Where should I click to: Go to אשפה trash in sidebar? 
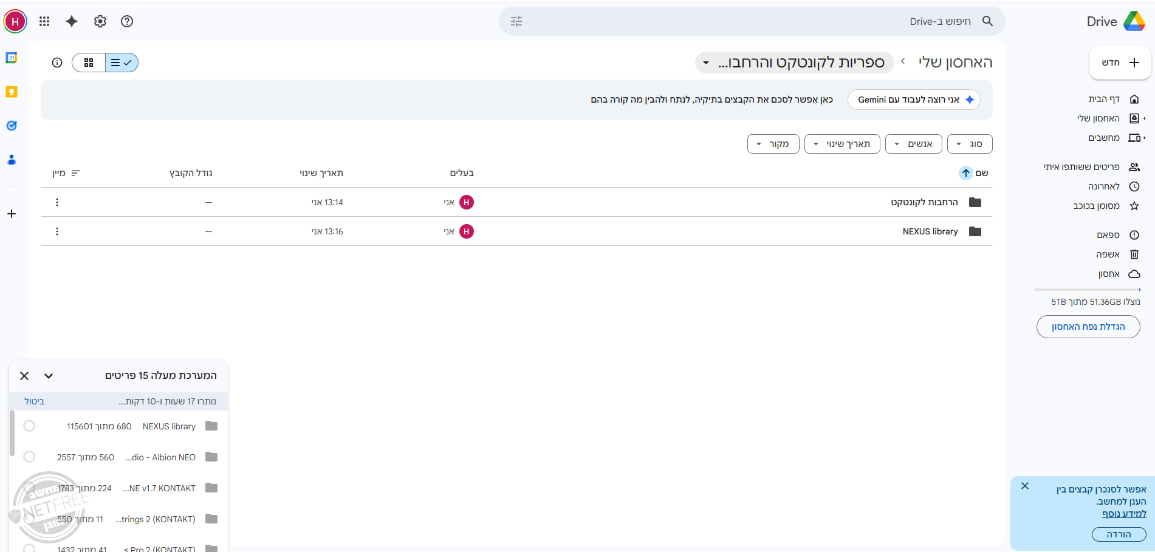pyautogui.click(x=1108, y=254)
